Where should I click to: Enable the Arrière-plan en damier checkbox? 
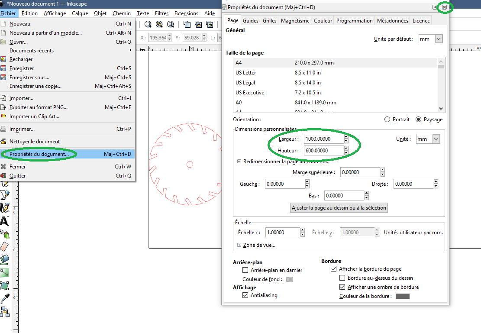(245, 270)
